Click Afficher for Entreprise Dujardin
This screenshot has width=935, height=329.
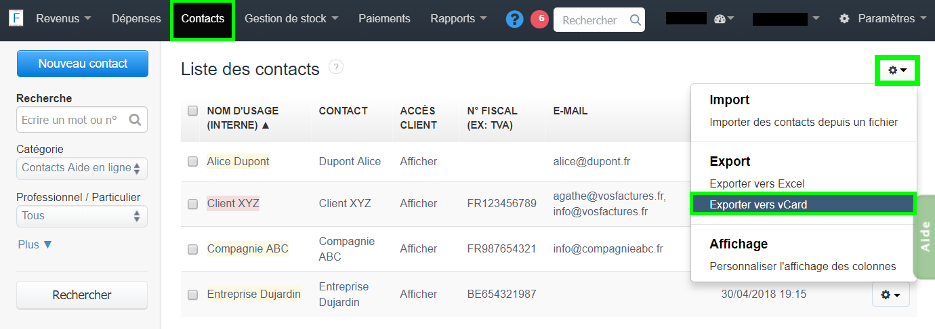[418, 294]
